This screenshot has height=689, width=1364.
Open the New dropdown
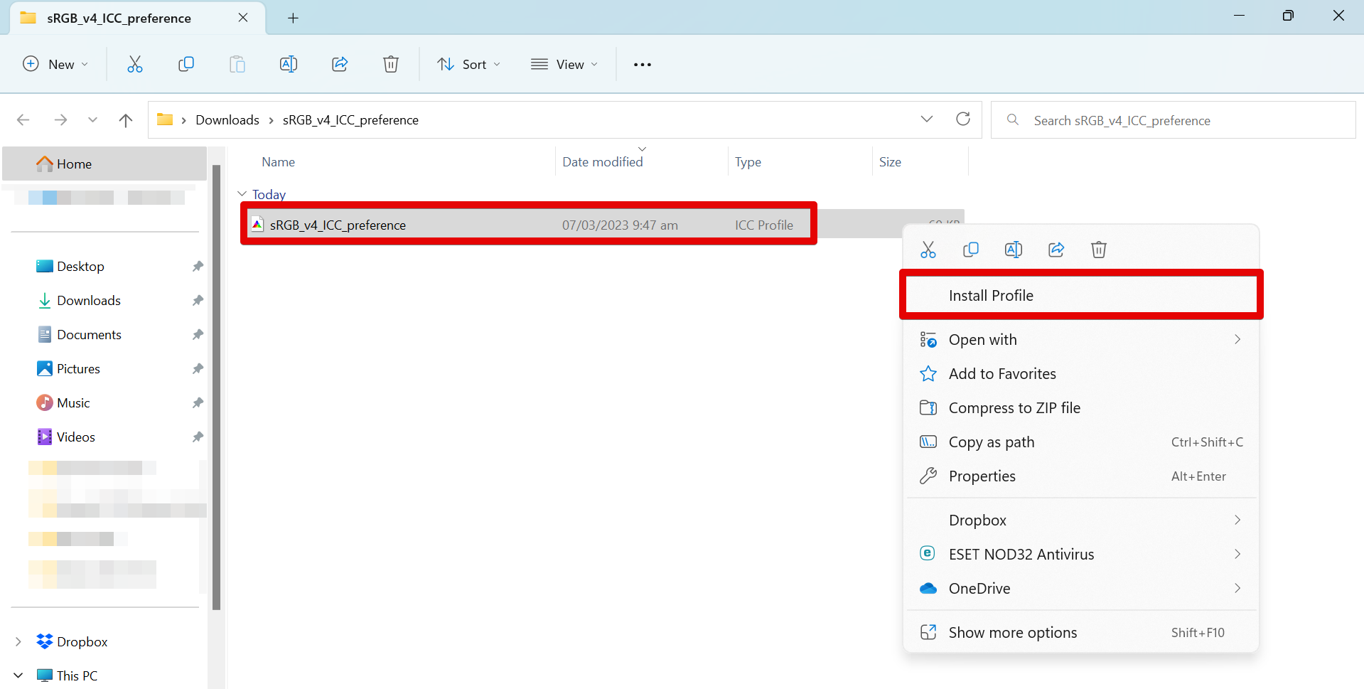(x=55, y=64)
